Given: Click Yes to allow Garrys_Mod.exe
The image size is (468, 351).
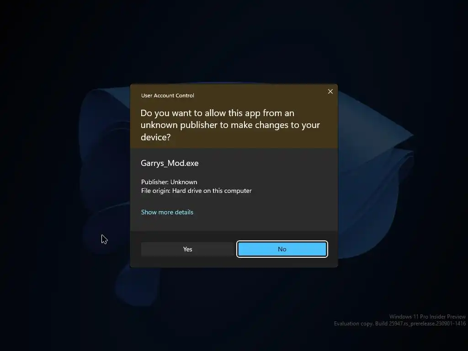Looking at the screenshot, I should tap(187, 249).
